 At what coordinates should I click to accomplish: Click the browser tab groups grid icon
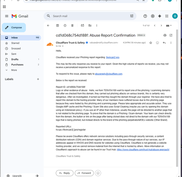[4, 7]
